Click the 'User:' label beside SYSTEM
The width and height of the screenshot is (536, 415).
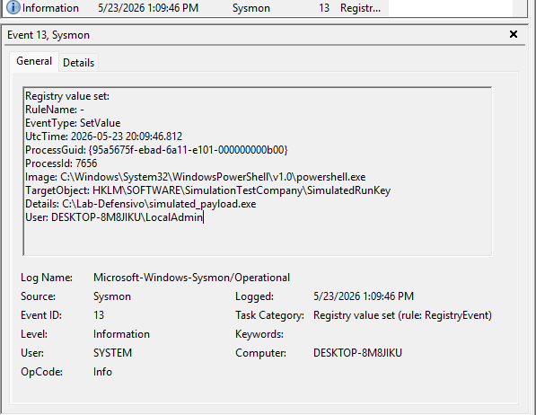(32, 353)
